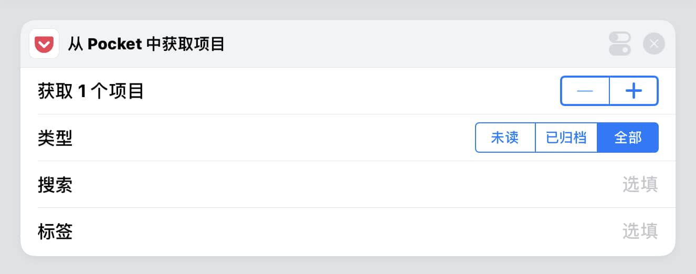Decrease item count with minus button
The height and width of the screenshot is (274, 696).
coord(585,91)
